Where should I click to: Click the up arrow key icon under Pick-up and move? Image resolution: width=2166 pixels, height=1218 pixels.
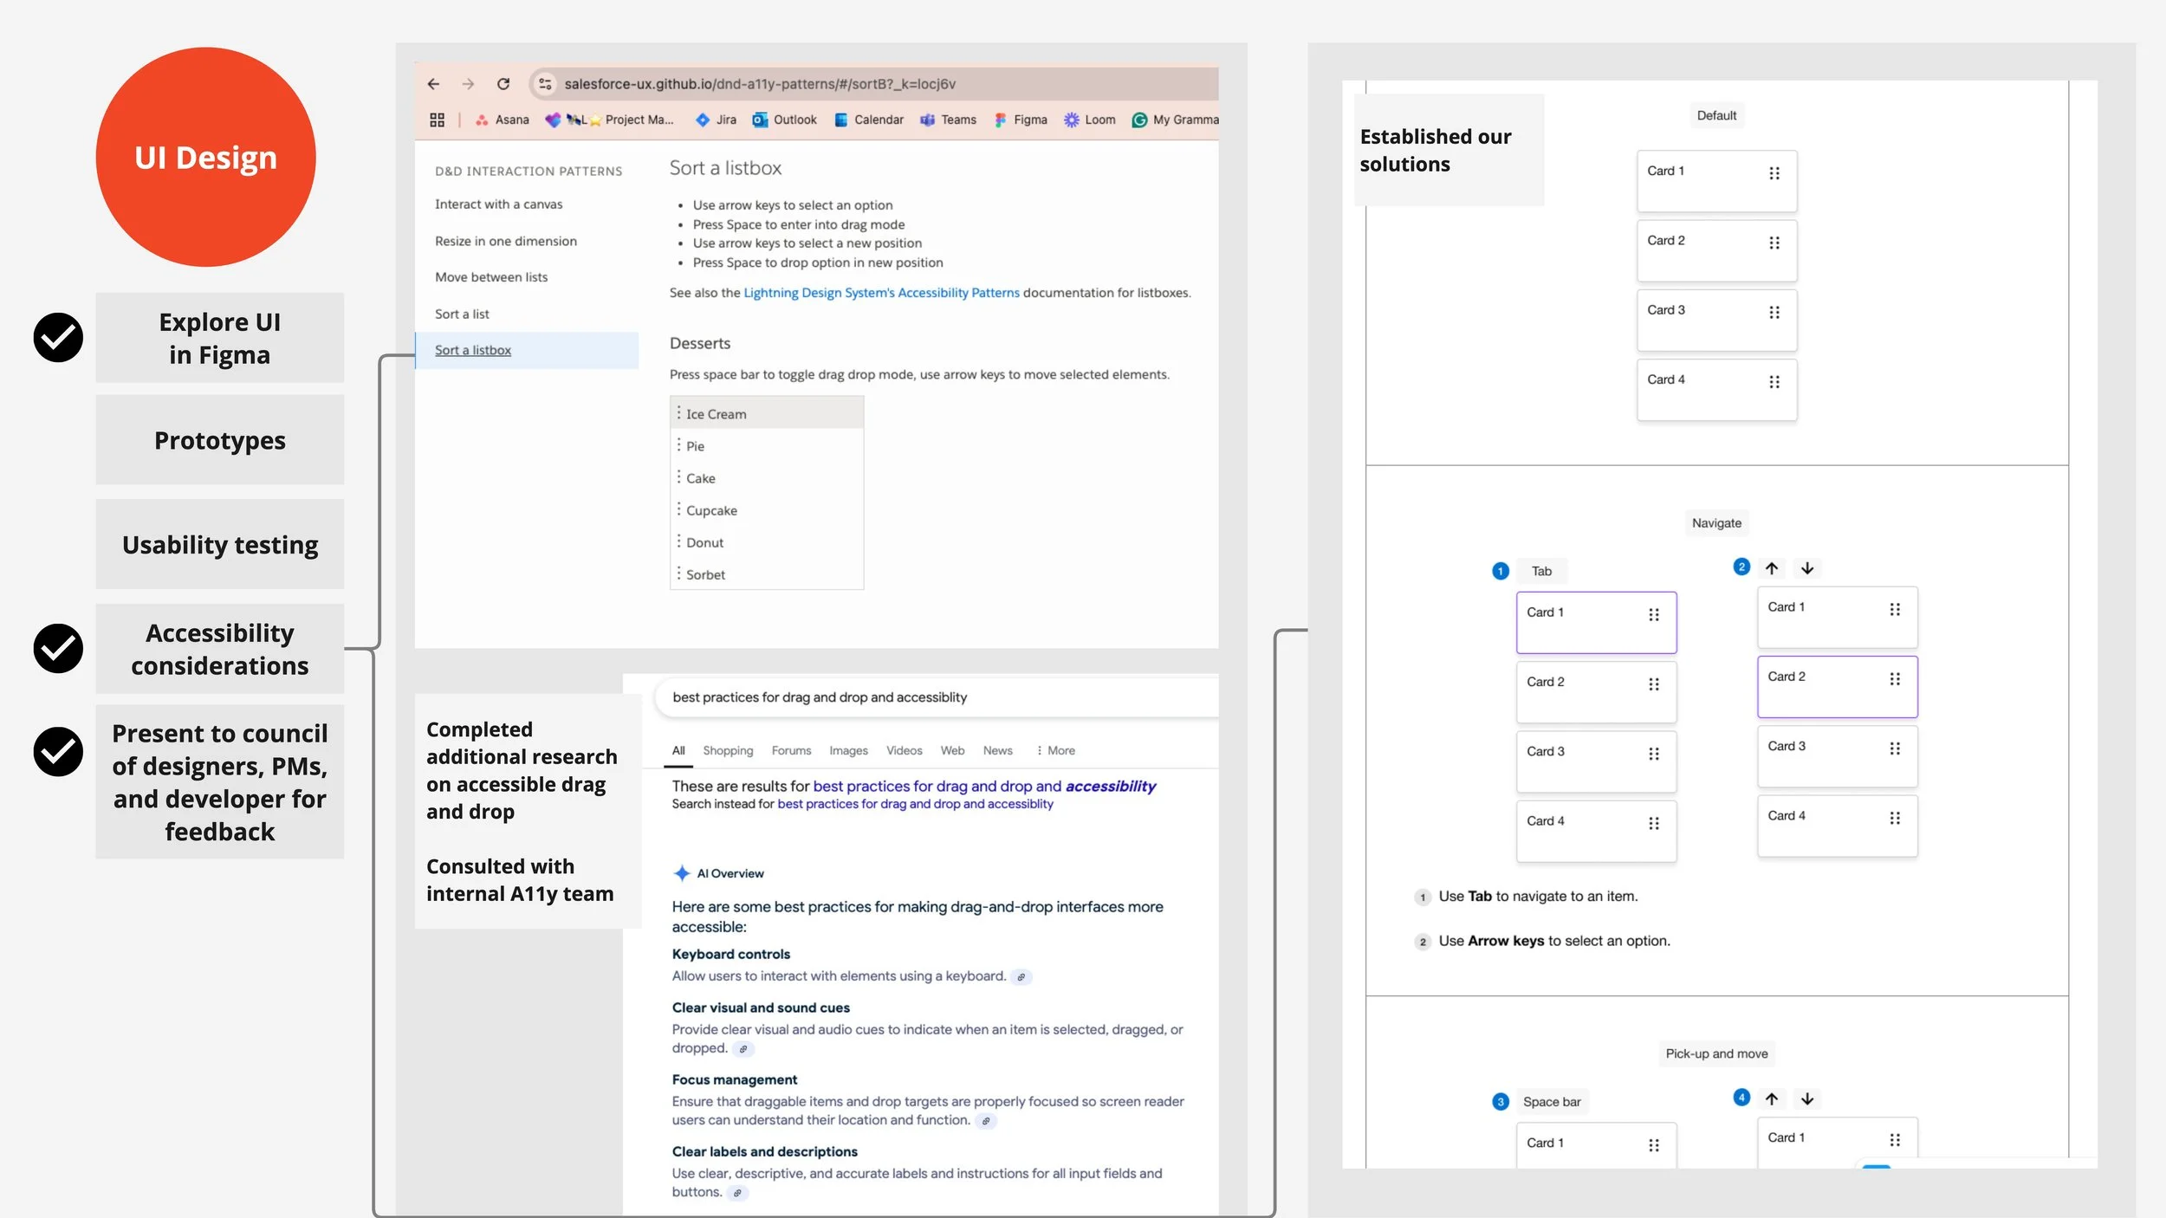point(1772,1098)
